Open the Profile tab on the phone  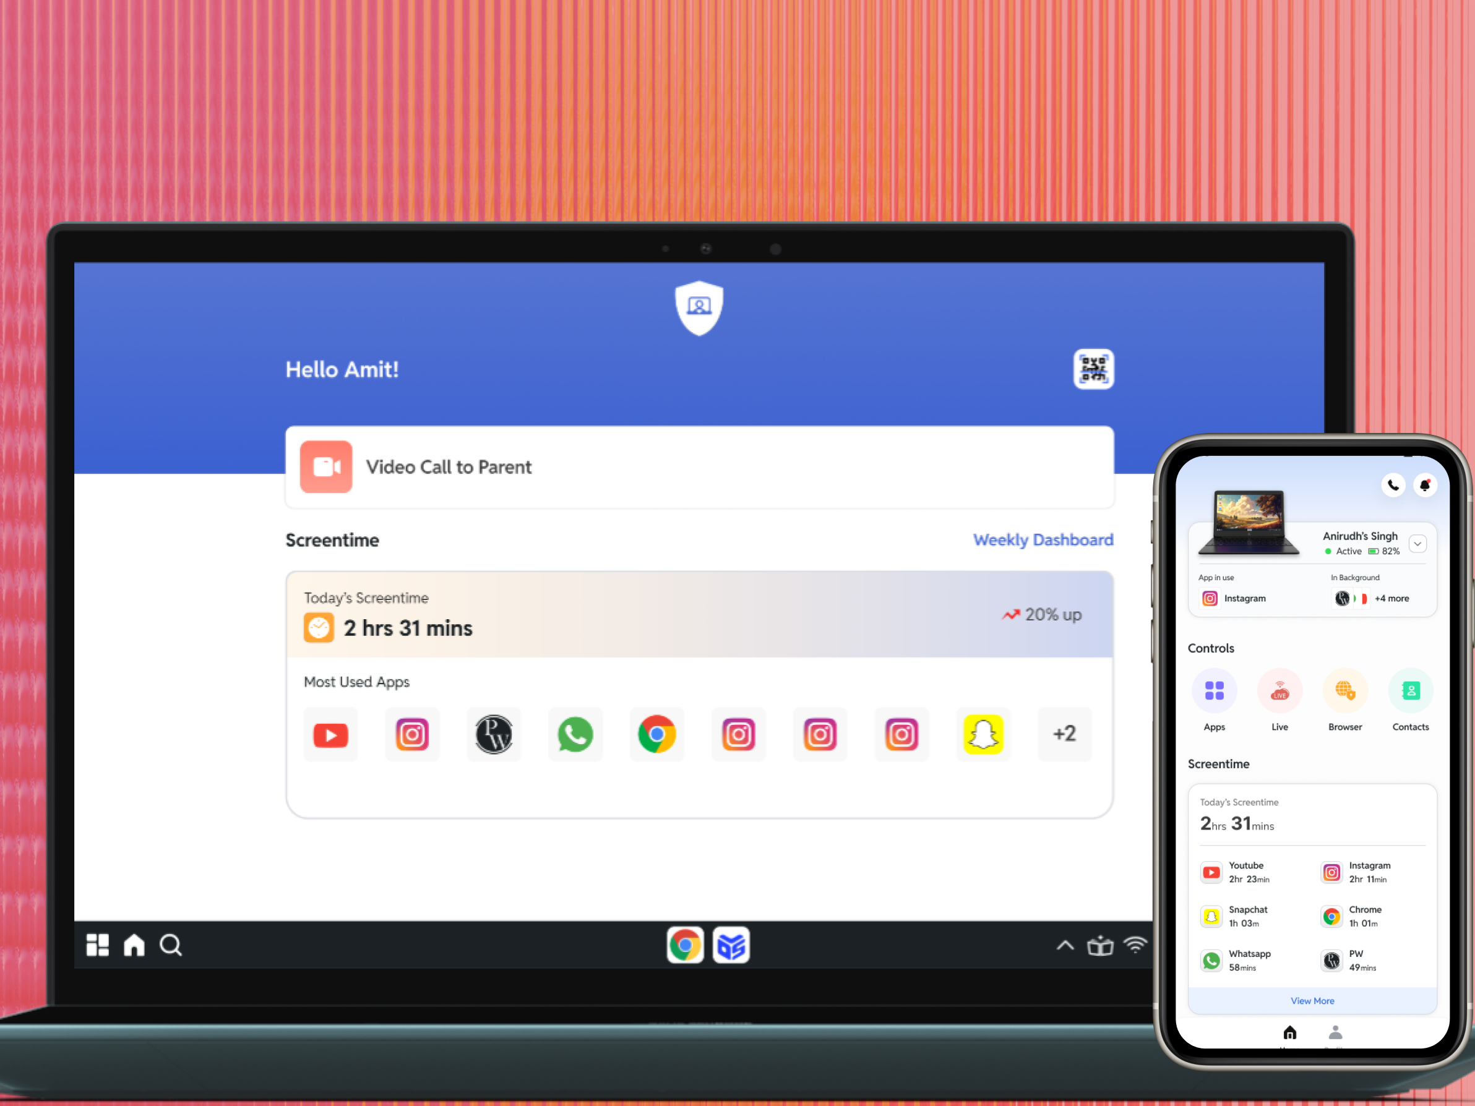pos(1336,1032)
